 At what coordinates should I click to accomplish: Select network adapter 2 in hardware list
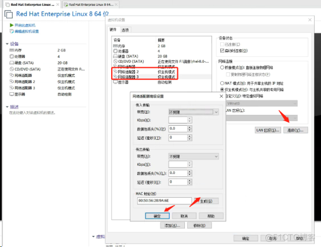pos(162,72)
